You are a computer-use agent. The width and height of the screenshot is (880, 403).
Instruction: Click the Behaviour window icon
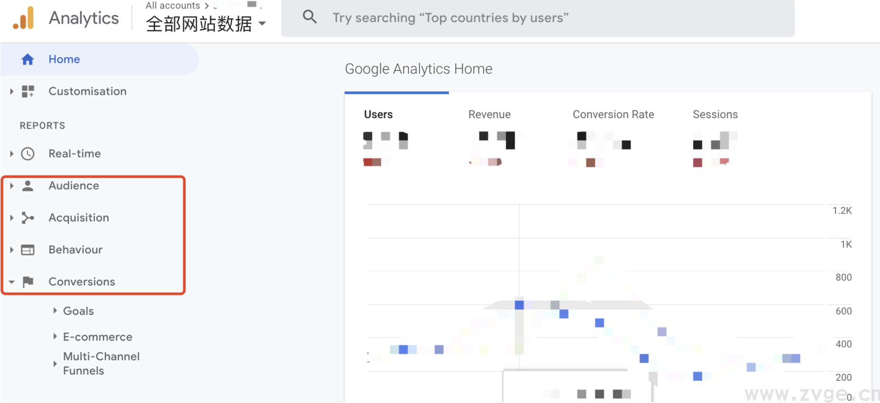(x=28, y=250)
